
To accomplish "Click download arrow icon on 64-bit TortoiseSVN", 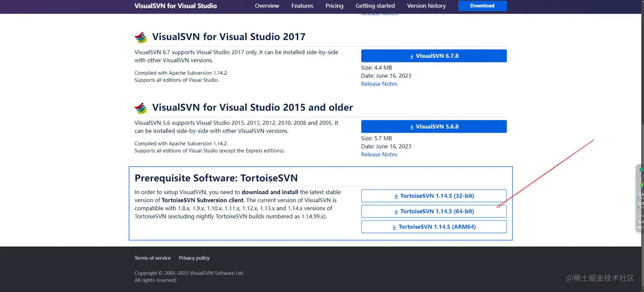I will (396, 212).
